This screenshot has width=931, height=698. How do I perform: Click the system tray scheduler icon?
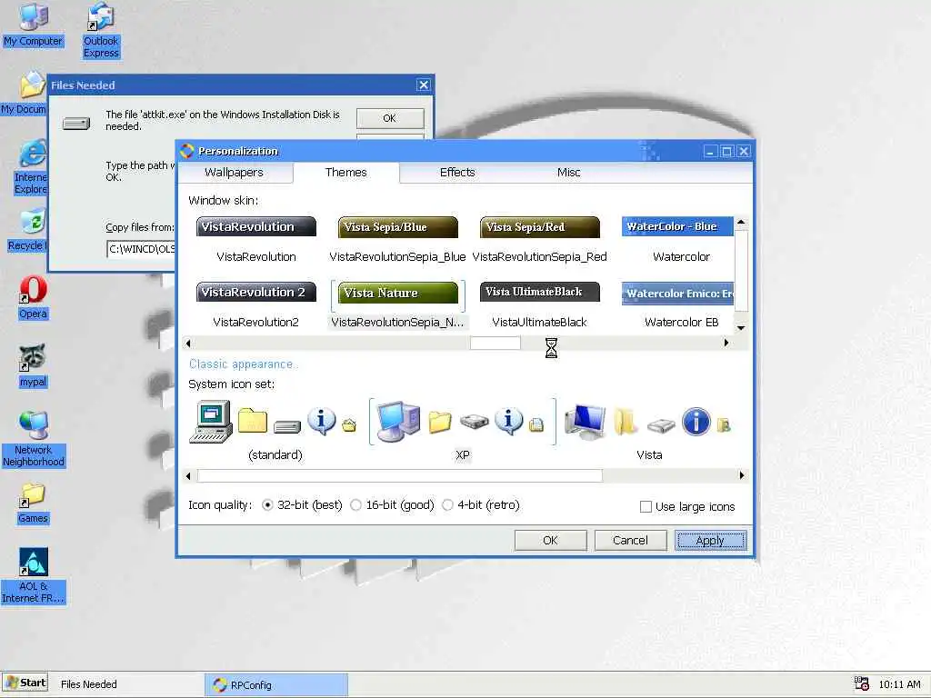862,683
